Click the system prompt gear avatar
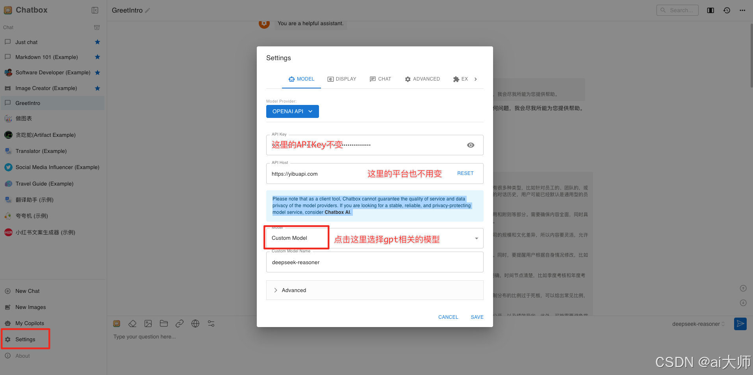Screen dimensions: 753x375 [264, 24]
